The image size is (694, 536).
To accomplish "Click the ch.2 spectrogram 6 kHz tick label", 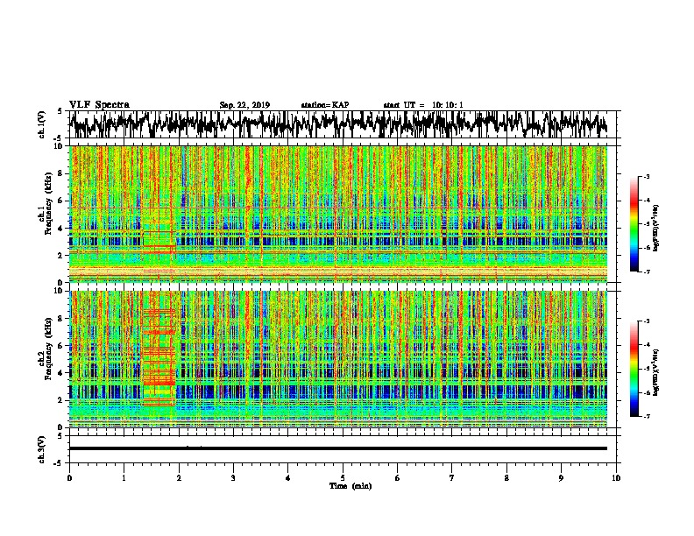I will 60,346.
